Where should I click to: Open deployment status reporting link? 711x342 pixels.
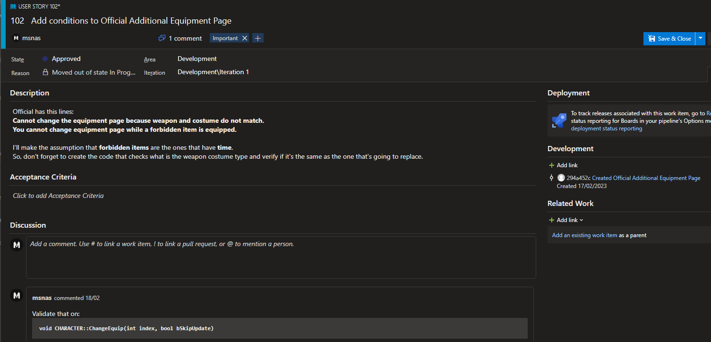(x=606, y=128)
